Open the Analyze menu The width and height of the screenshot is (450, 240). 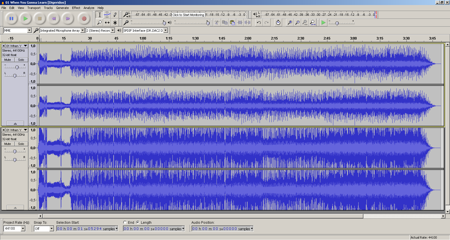click(89, 8)
